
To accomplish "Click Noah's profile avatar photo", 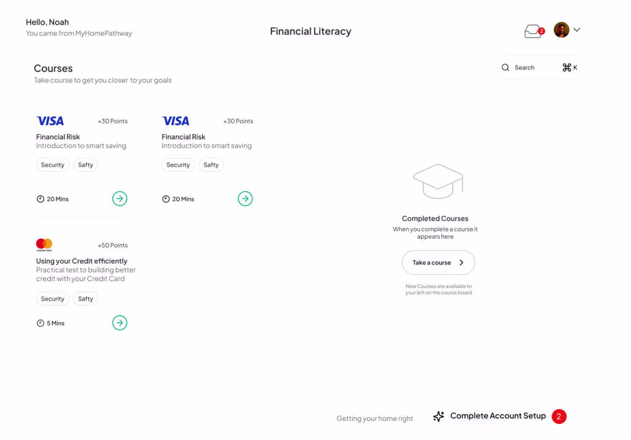I will click(x=561, y=30).
